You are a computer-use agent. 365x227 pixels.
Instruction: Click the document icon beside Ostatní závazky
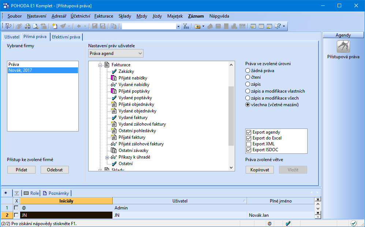pos(113,150)
